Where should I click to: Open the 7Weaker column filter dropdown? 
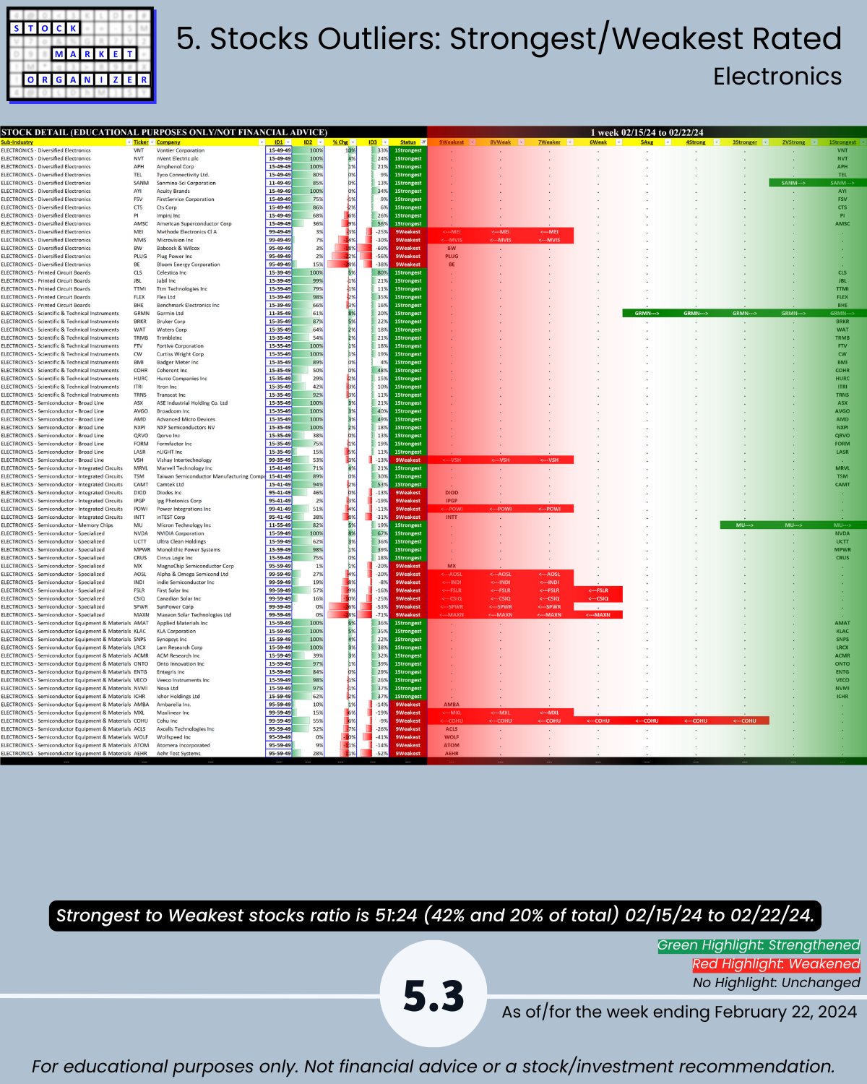pos(570,142)
